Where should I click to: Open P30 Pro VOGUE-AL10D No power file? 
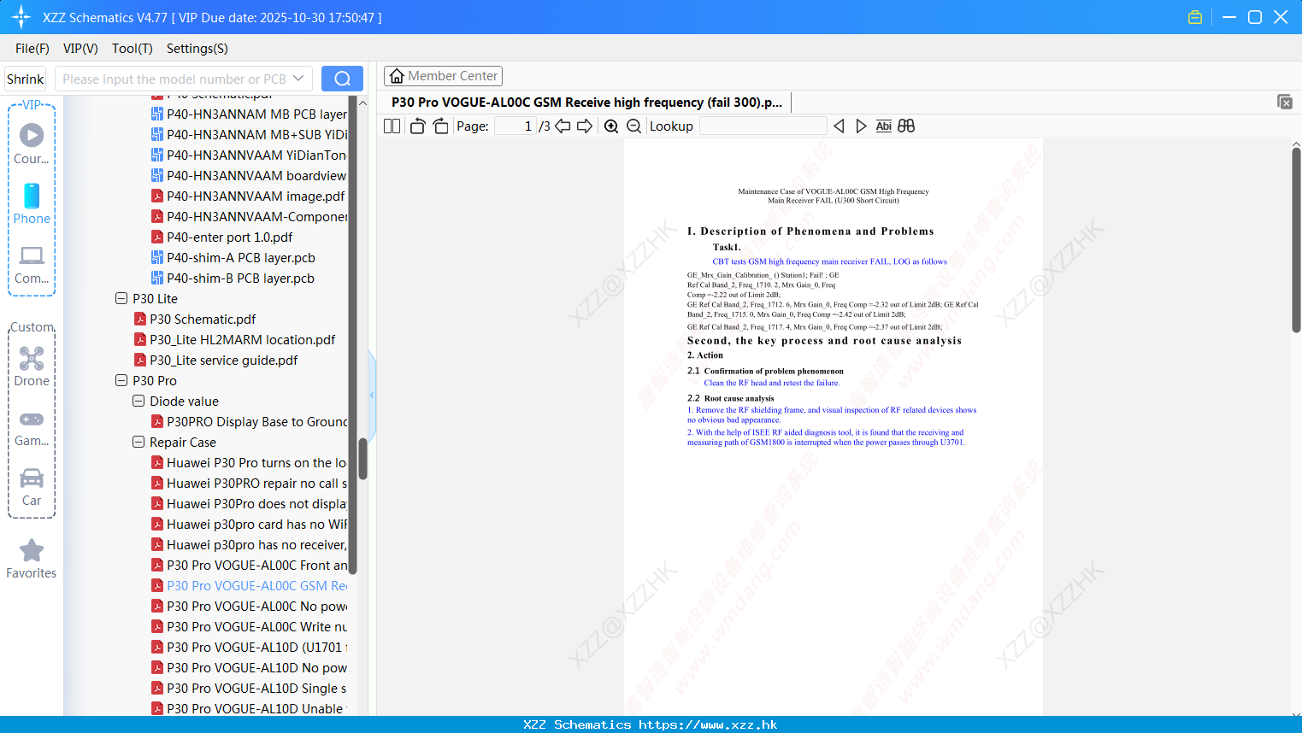click(249, 667)
